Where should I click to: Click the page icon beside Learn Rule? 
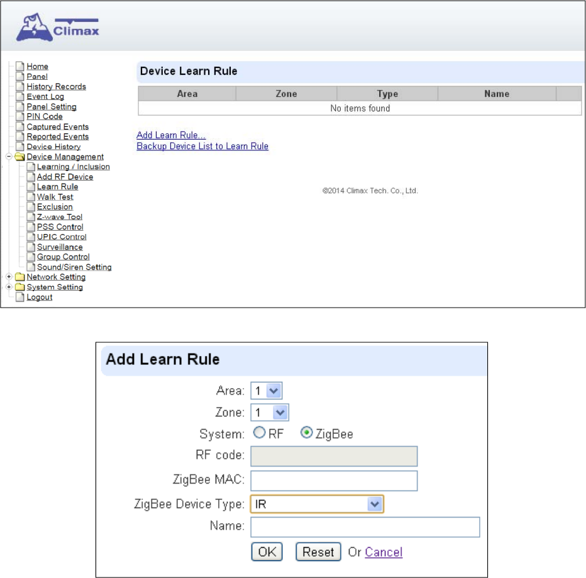click(x=31, y=187)
